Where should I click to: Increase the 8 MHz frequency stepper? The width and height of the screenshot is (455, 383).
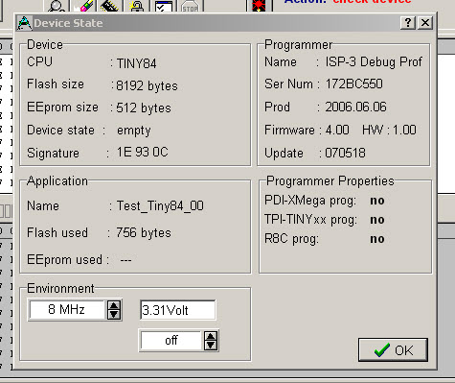tap(114, 305)
